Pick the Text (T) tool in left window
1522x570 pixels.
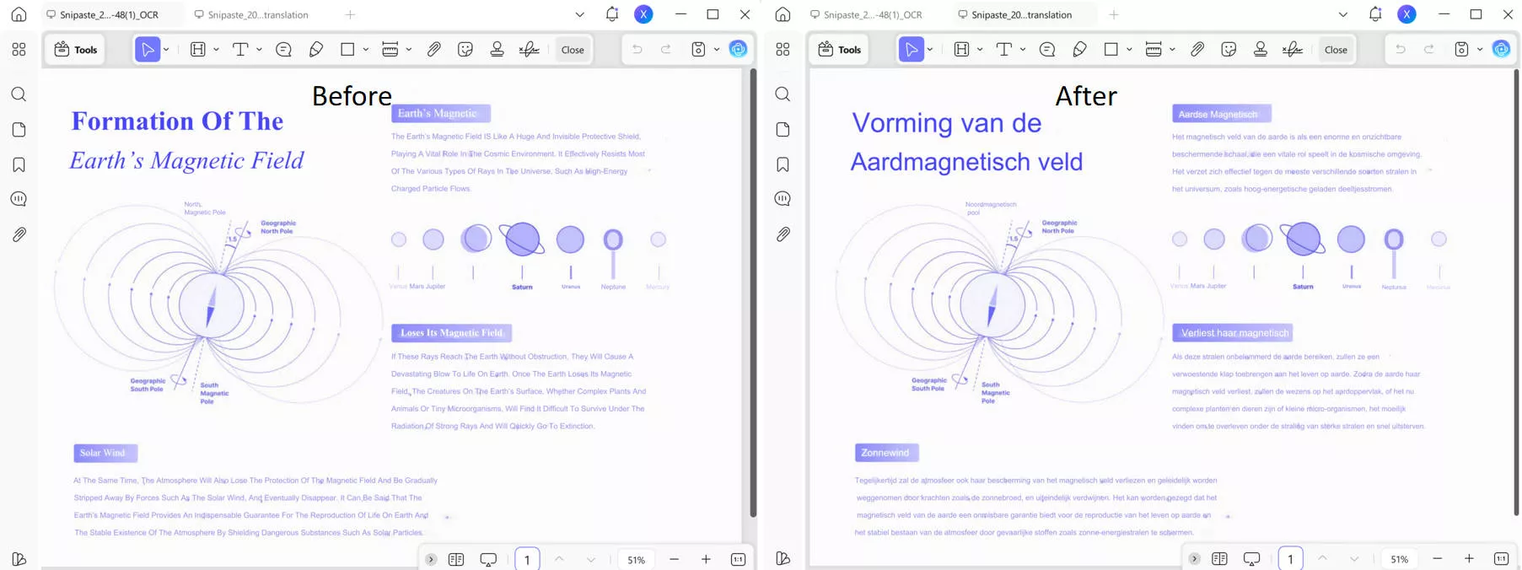point(240,50)
